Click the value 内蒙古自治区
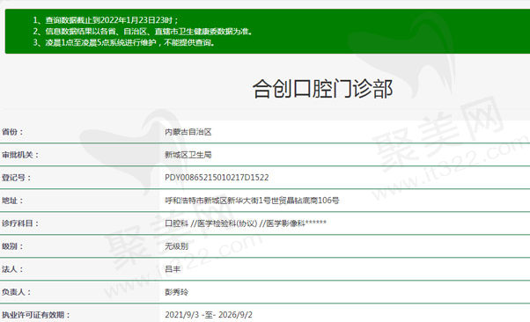 pyautogui.click(x=188, y=132)
